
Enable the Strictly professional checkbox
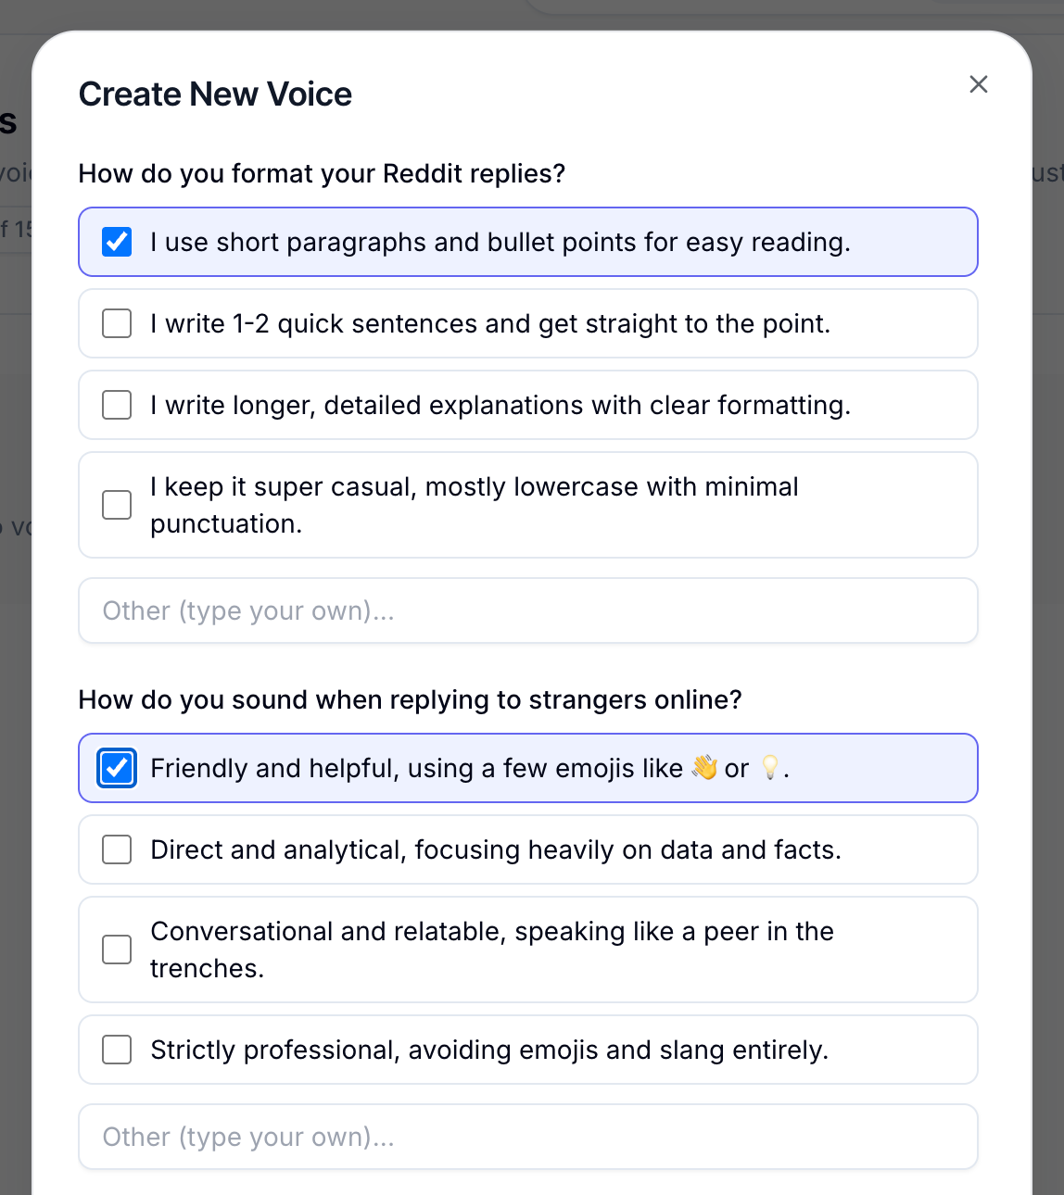(x=117, y=1050)
